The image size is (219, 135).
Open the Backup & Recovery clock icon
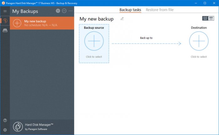pyautogui.click(x=5, y=21)
